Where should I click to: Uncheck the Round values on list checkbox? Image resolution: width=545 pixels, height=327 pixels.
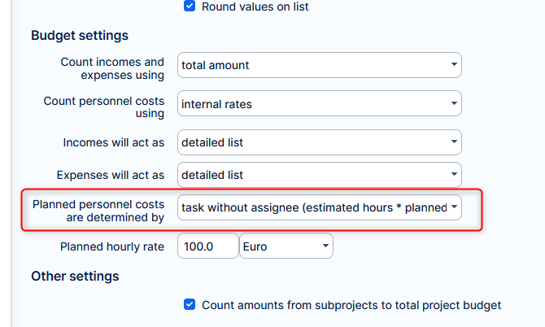190,7
